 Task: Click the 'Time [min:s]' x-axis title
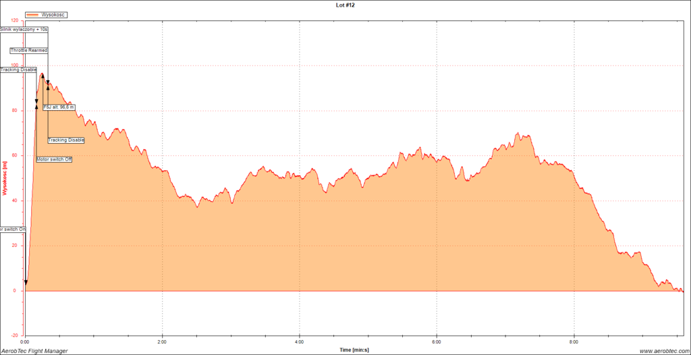pyautogui.click(x=354, y=350)
